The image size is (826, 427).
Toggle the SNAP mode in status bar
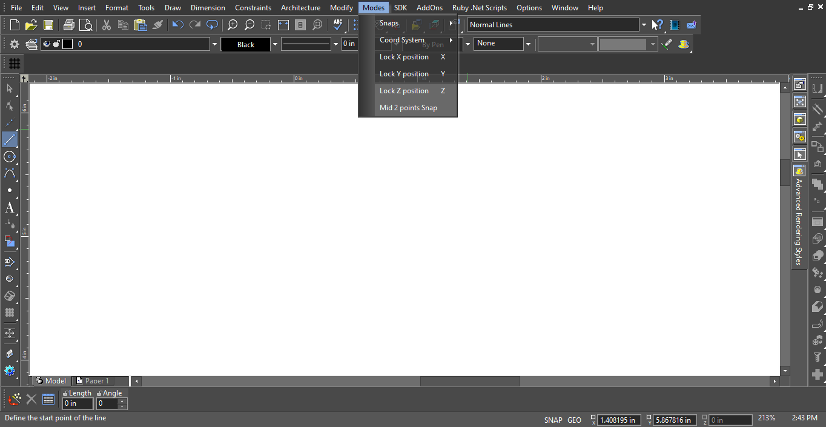tap(553, 420)
